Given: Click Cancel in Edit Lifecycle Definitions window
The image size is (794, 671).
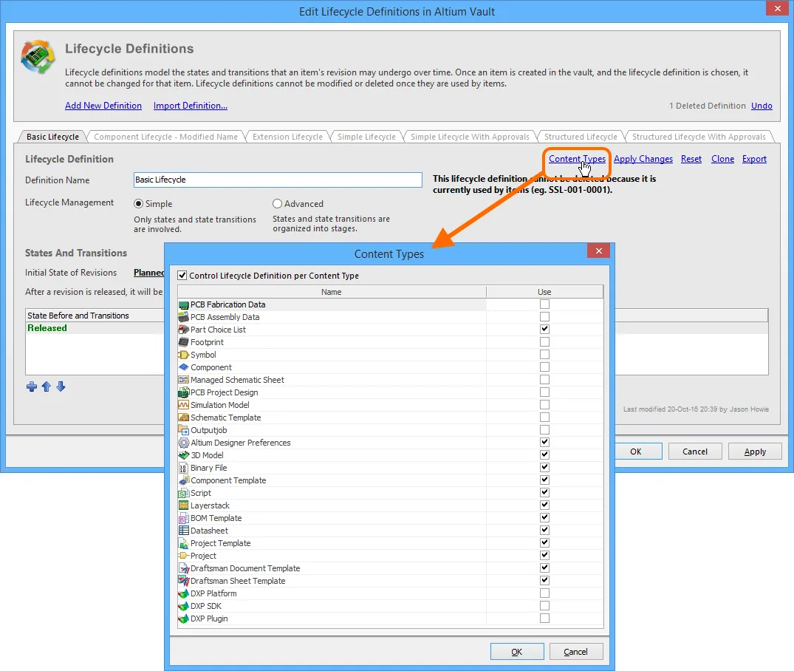Looking at the screenshot, I should (x=695, y=452).
